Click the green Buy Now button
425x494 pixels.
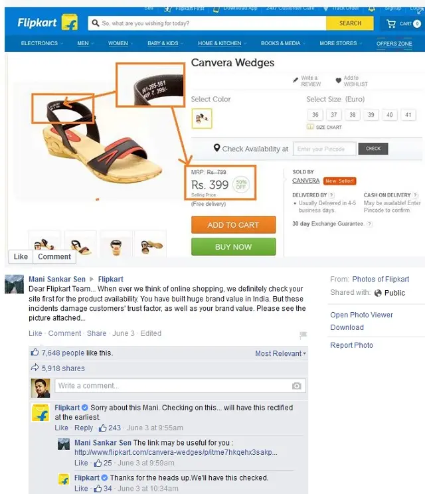(x=233, y=247)
